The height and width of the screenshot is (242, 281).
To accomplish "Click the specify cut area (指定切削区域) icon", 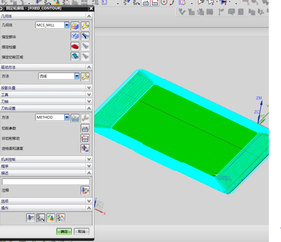I will click(x=75, y=56).
